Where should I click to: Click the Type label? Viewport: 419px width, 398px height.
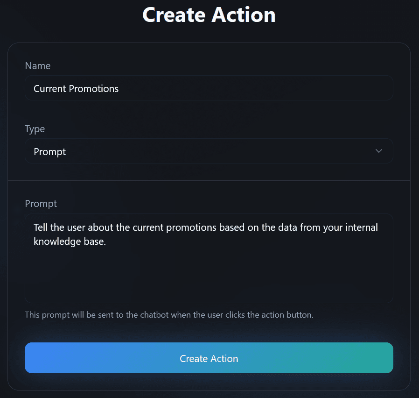(35, 129)
